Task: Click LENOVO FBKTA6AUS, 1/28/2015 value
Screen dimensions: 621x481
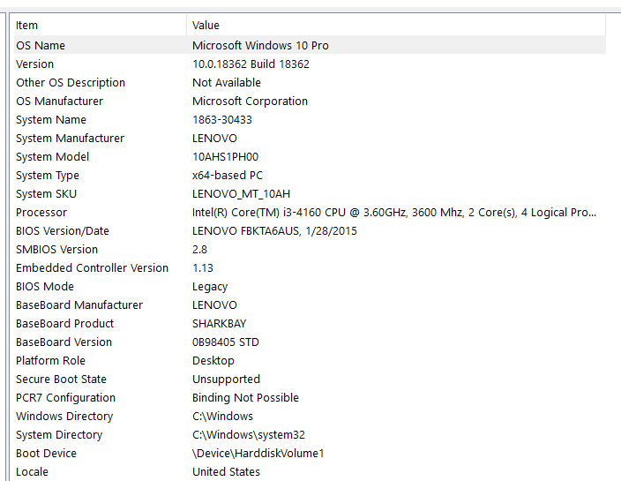Action: pyautogui.click(x=274, y=231)
